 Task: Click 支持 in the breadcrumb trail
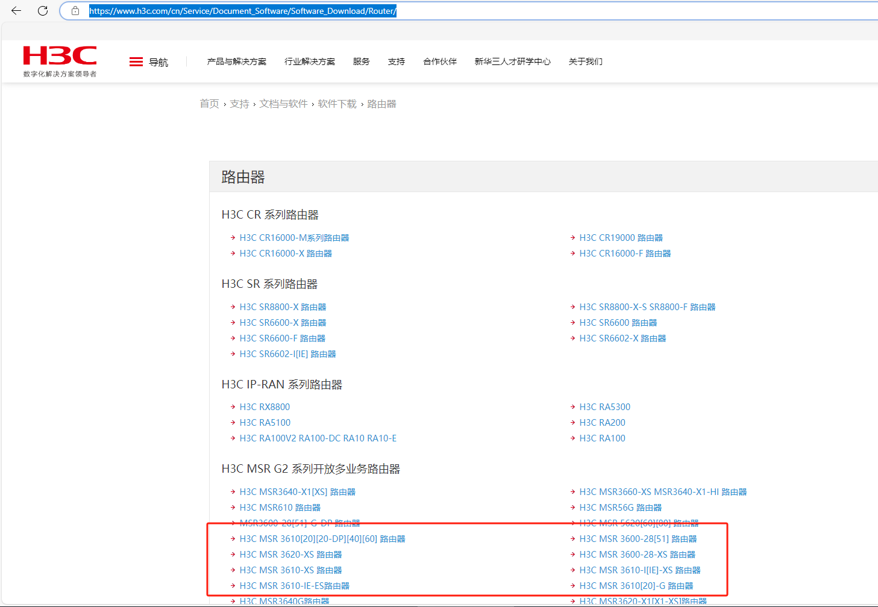coord(240,104)
